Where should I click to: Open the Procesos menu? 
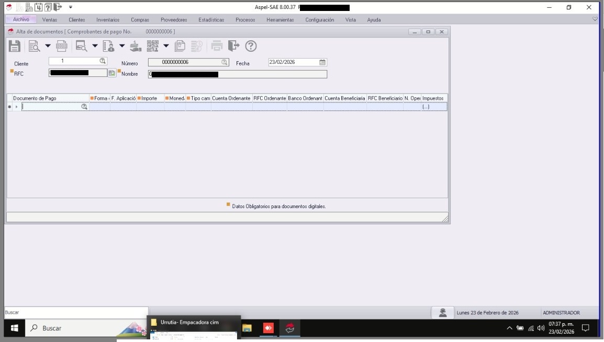tap(245, 20)
